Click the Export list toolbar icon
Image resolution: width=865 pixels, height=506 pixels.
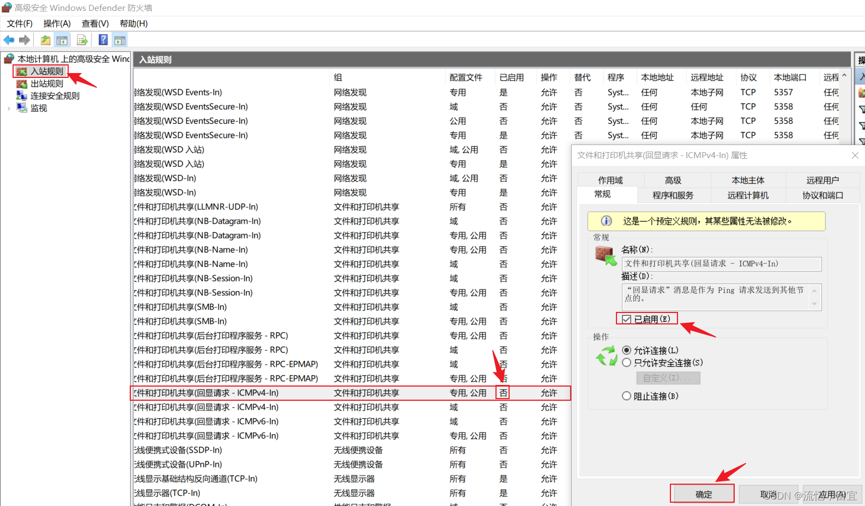[x=82, y=40]
